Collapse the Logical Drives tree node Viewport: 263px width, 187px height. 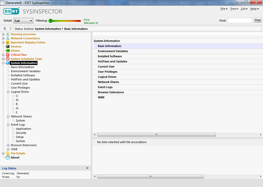click(x=8, y=92)
